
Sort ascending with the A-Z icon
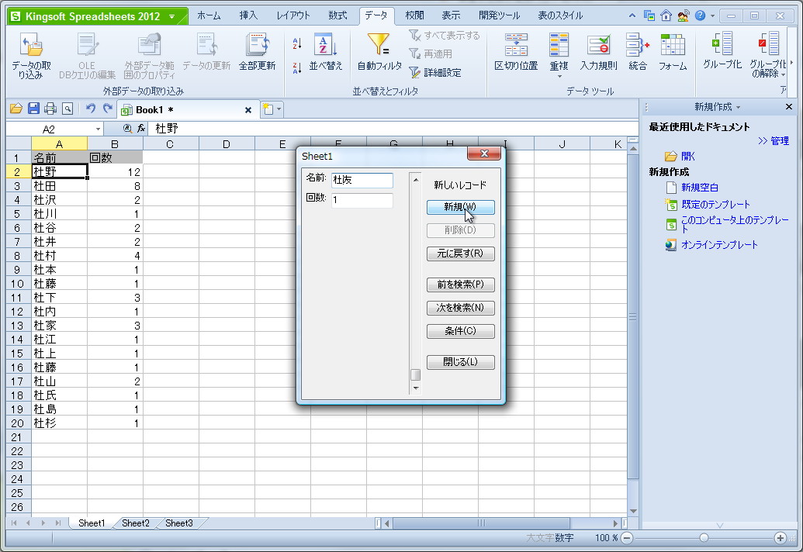(x=297, y=44)
